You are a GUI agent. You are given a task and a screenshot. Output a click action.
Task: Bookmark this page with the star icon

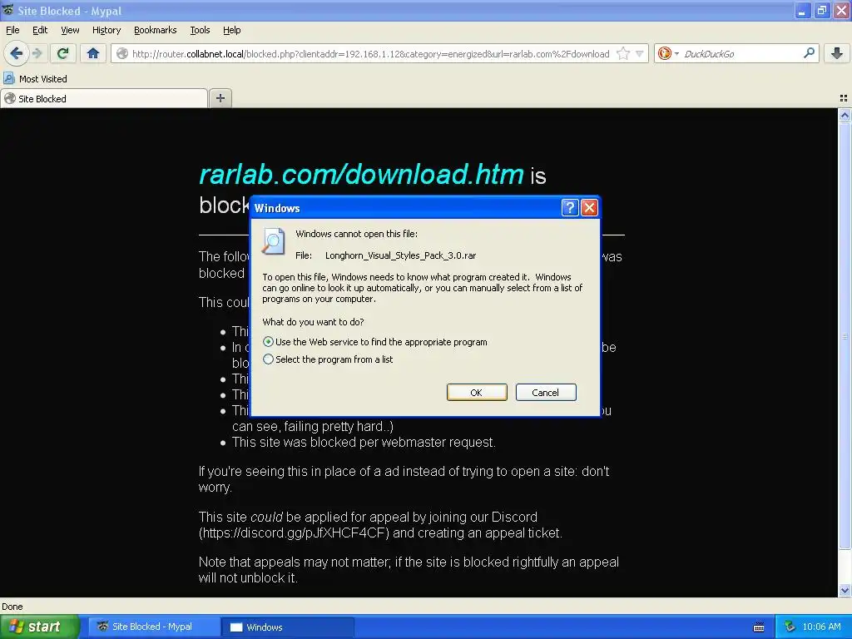tap(623, 53)
